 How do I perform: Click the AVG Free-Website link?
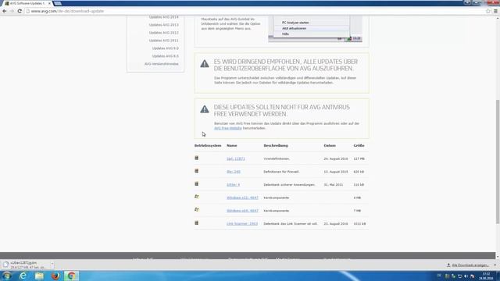click(227, 128)
